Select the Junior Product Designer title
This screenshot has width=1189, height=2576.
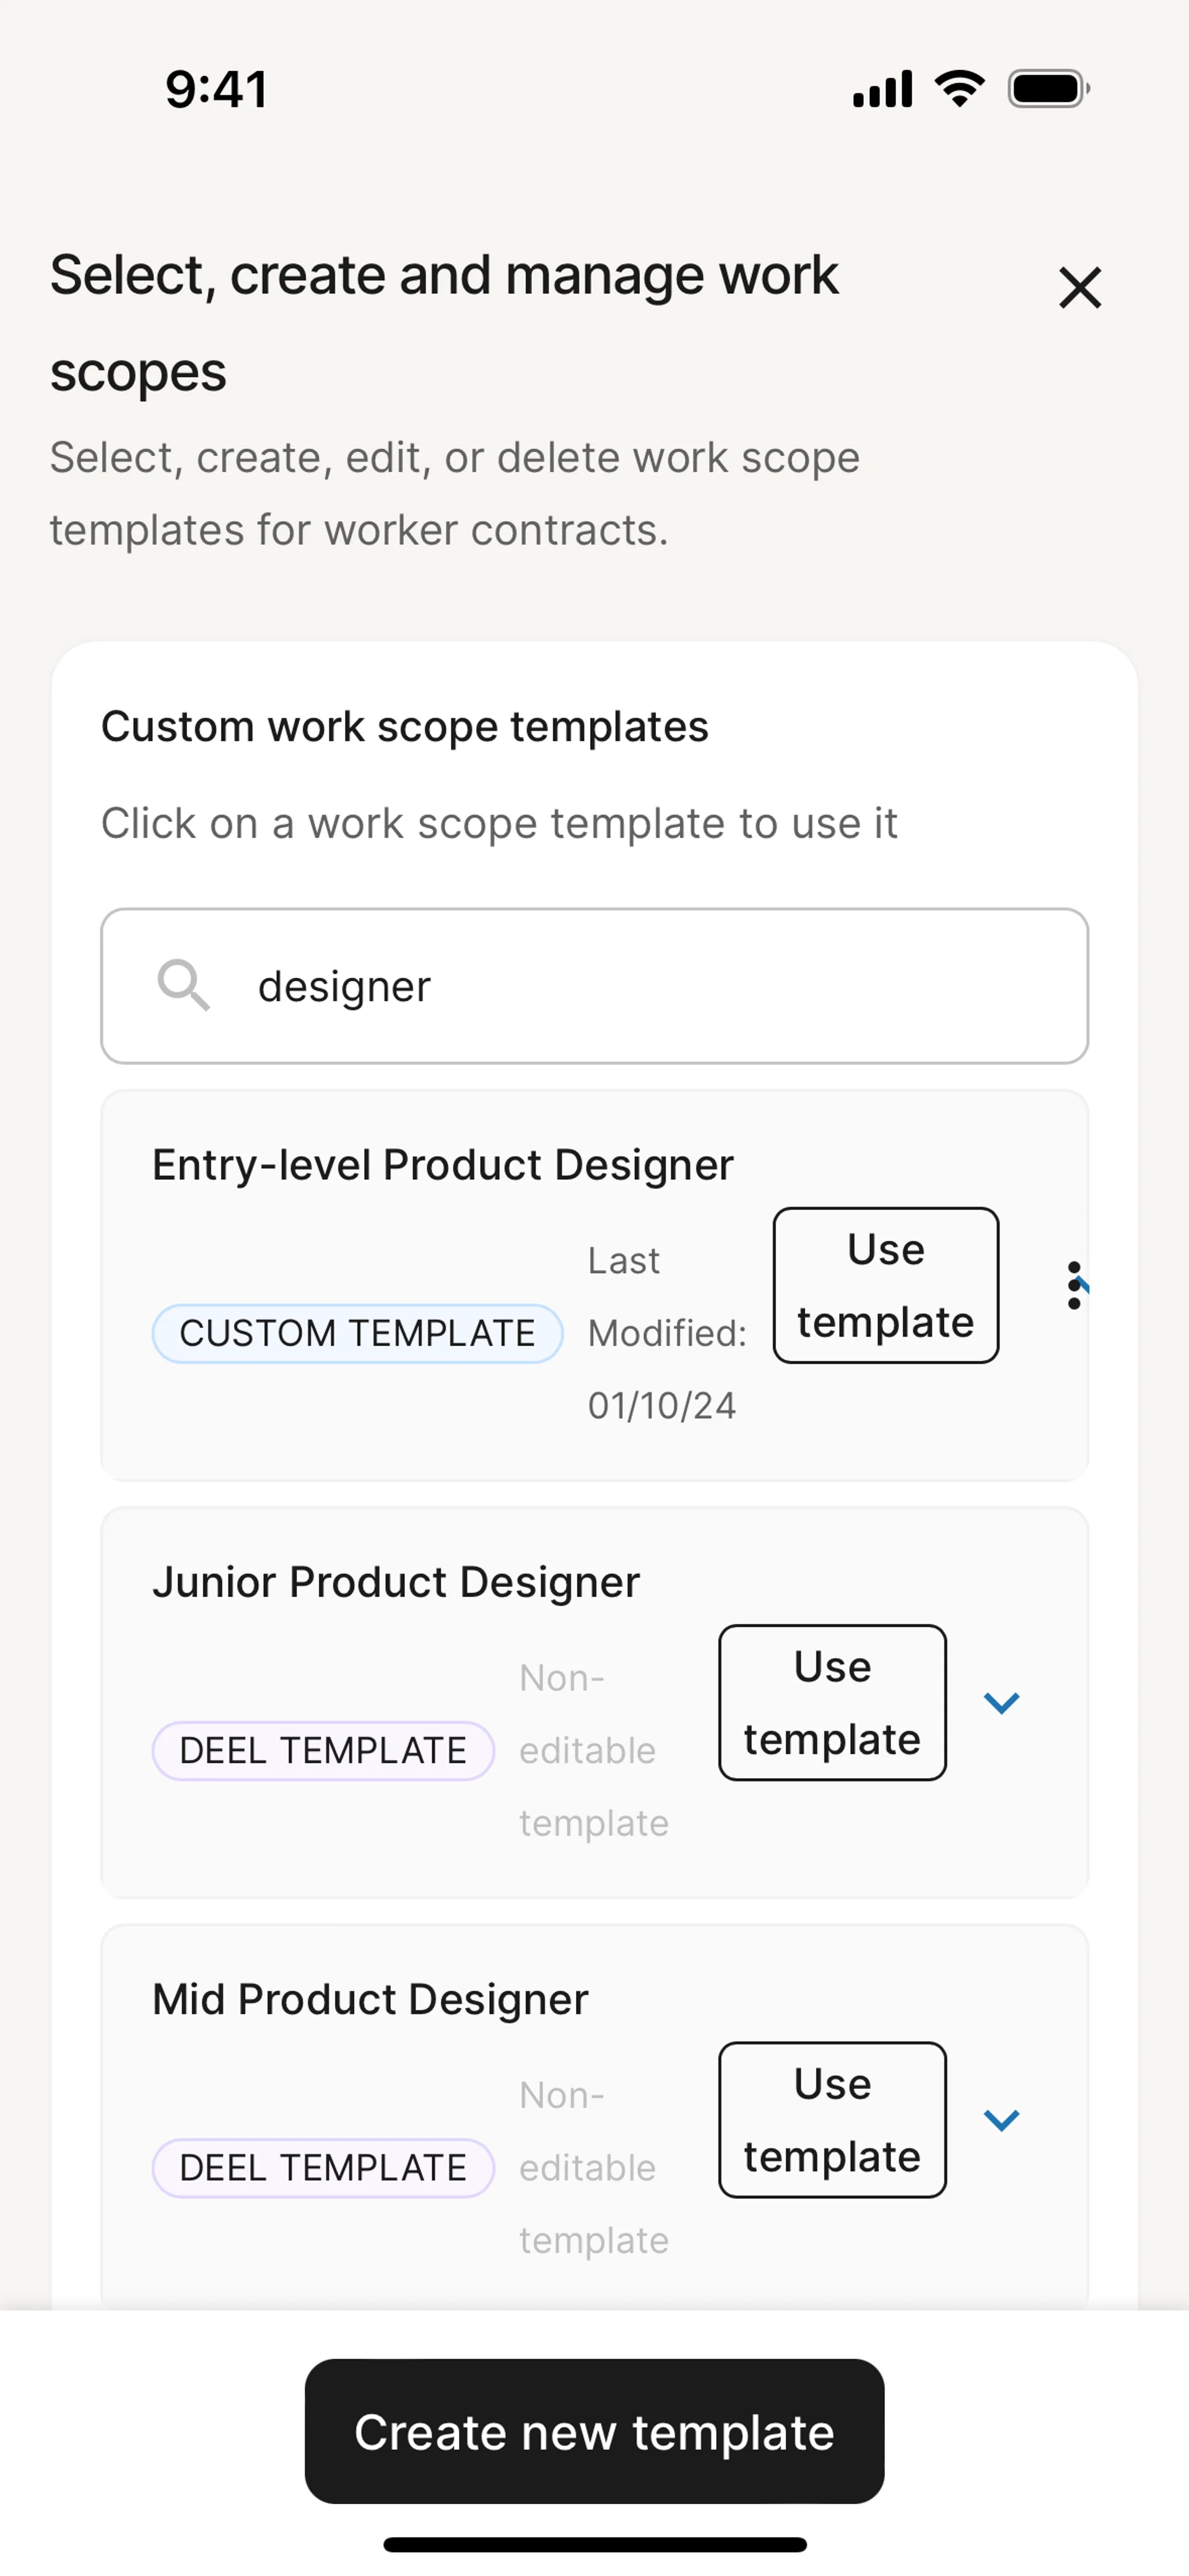coord(395,1582)
